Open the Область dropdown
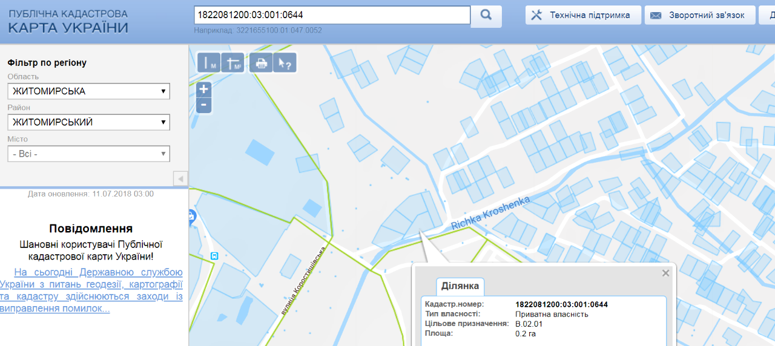775x346 pixels. click(x=89, y=91)
